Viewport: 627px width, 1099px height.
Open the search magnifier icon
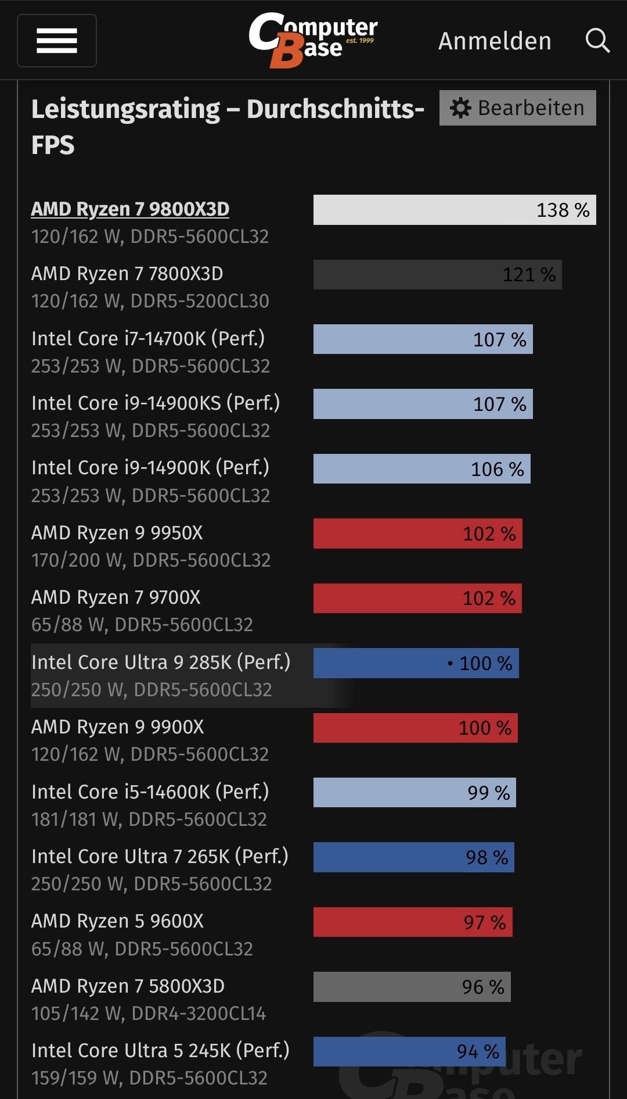pyautogui.click(x=597, y=41)
